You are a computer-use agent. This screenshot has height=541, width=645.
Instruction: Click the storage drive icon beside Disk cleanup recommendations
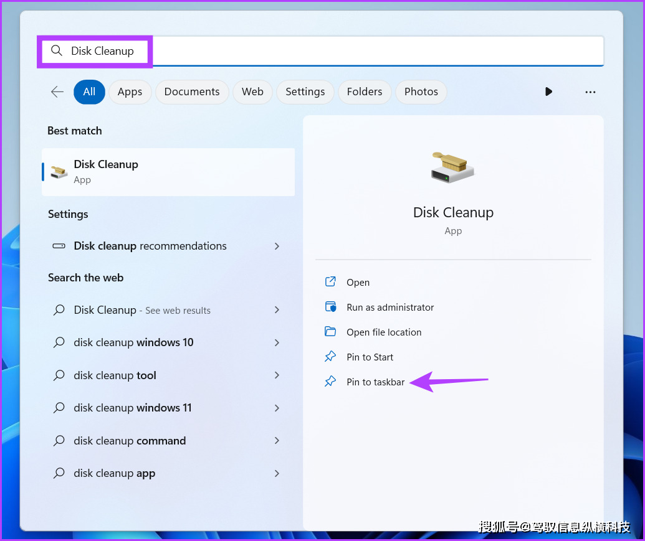tap(59, 246)
